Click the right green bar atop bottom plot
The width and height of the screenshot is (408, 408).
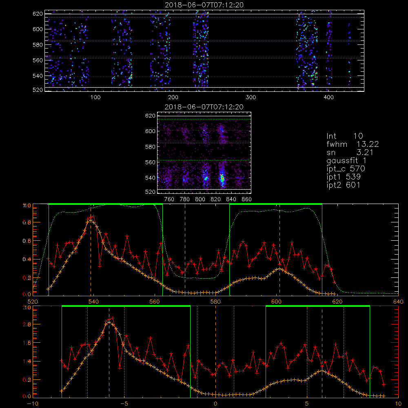pos(318,306)
